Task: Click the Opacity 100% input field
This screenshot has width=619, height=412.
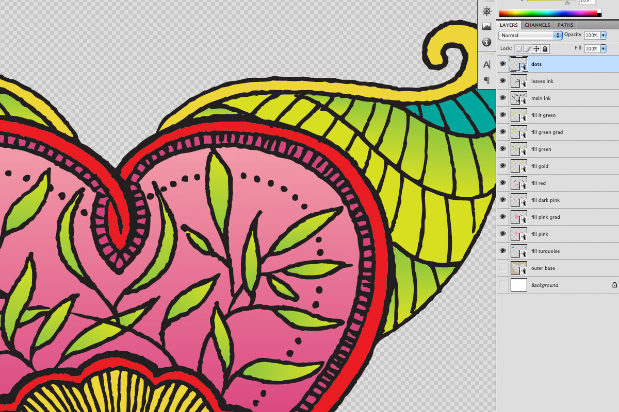Action: [592, 35]
